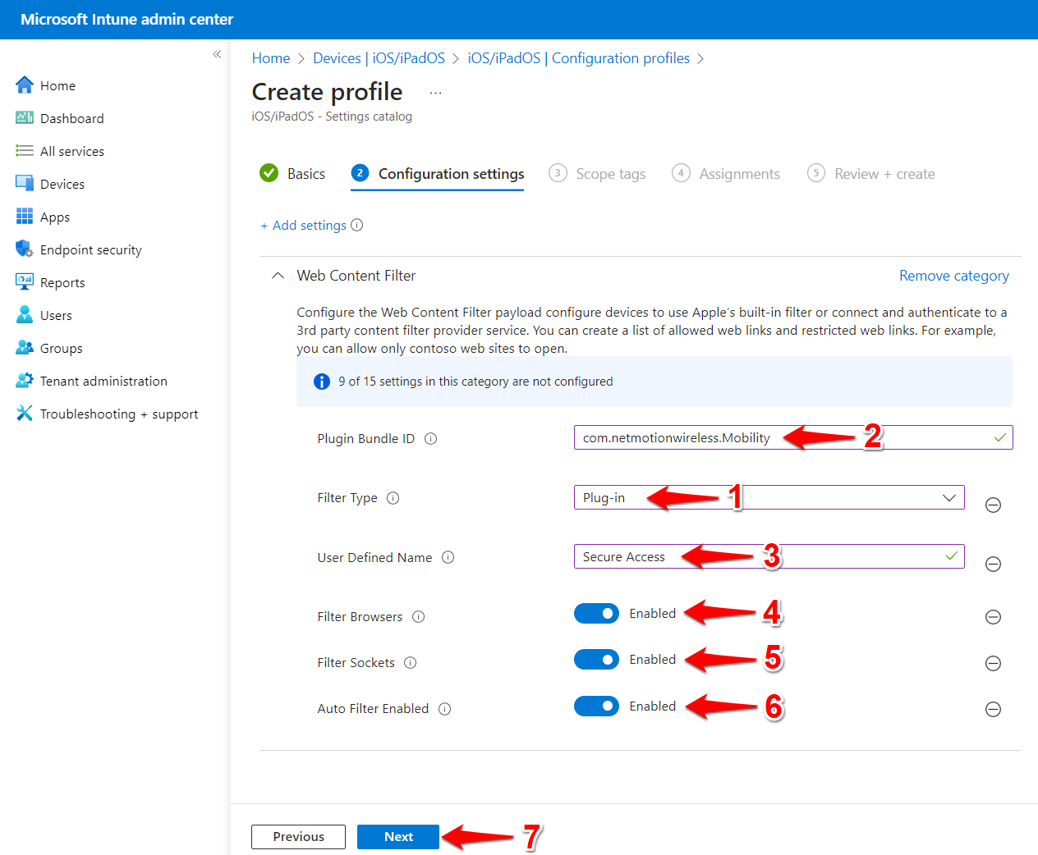1038x855 pixels.
Task: Remove Filter Browsers setting with minus icon
Action: (993, 616)
